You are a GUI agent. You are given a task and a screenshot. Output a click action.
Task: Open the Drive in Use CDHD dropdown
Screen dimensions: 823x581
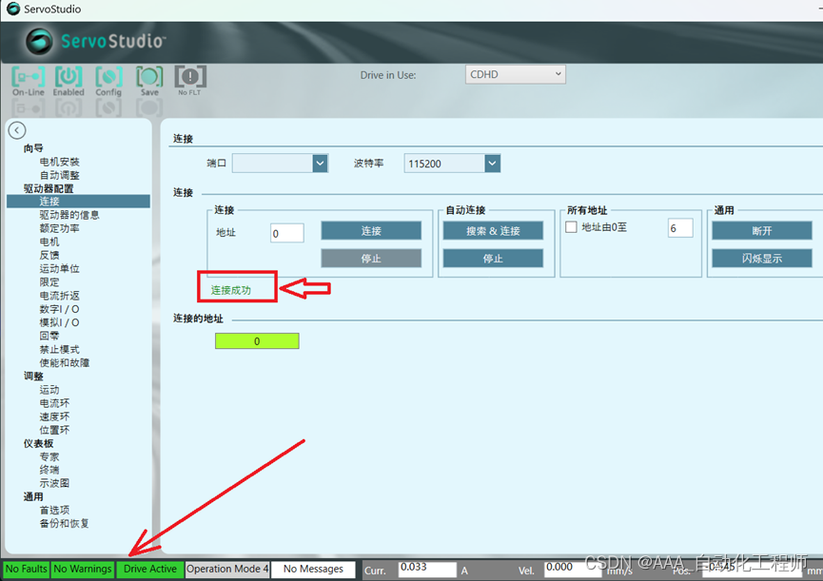coord(515,73)
